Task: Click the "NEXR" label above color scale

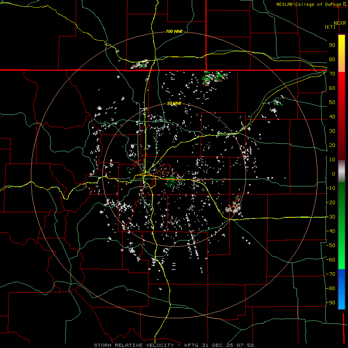Action: click(x=339, y=23)
